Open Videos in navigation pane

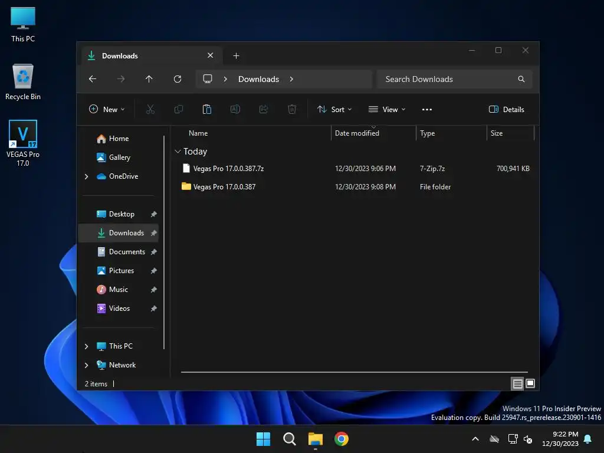113,308
